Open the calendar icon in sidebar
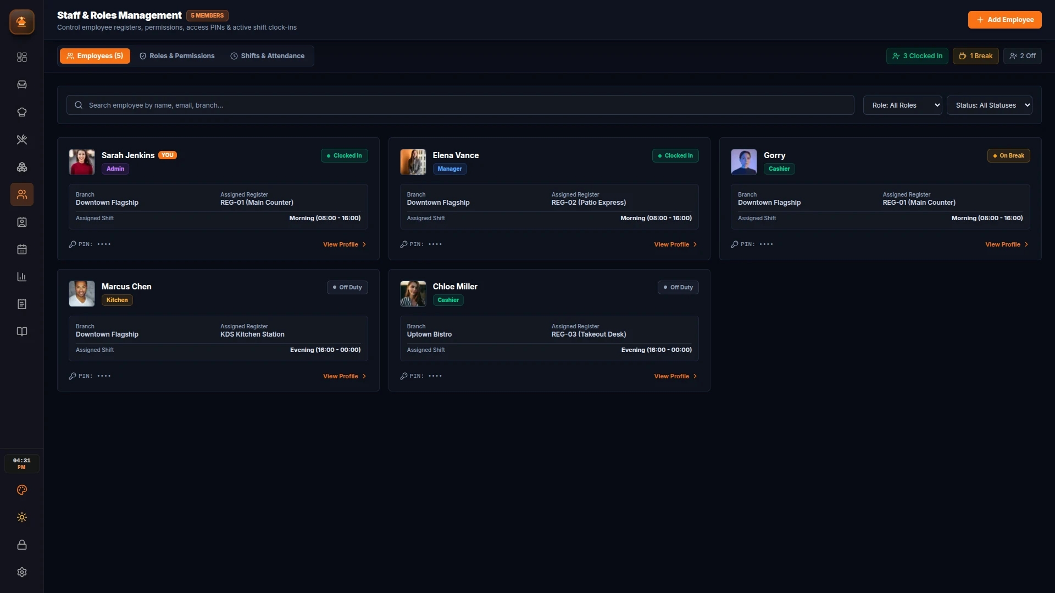Image resolution: width=1055 pixels, height=593 pixels. point(22,249)
